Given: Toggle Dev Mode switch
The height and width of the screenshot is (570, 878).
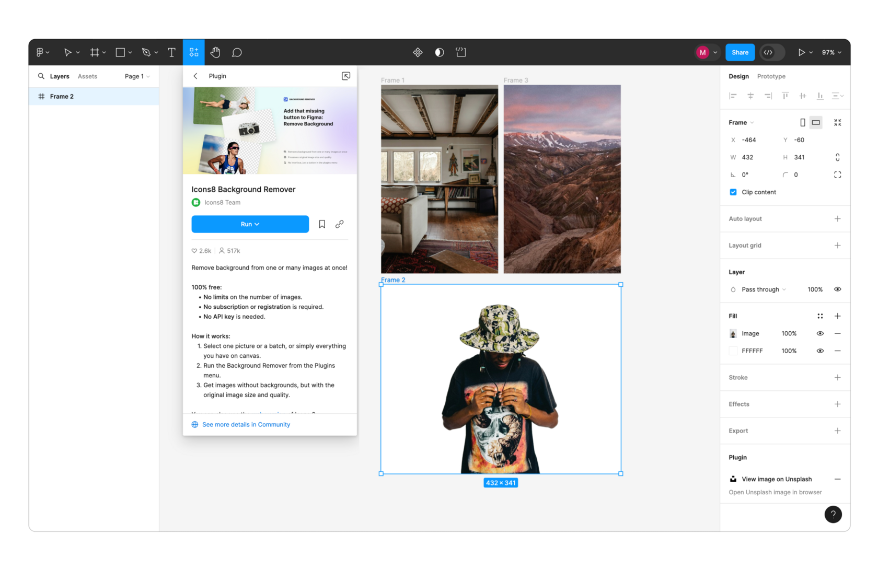Looking at the screenshot, I should (x=772, y=52).
